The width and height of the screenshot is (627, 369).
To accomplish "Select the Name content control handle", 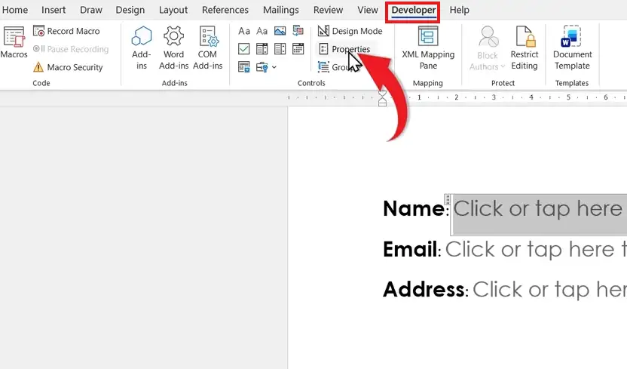I will pyautogui.click(x=448, y=199).
